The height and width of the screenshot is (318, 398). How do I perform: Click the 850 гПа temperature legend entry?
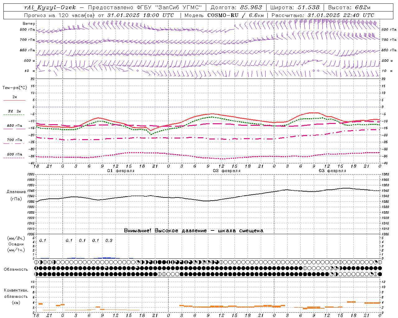tap(14, 126)
